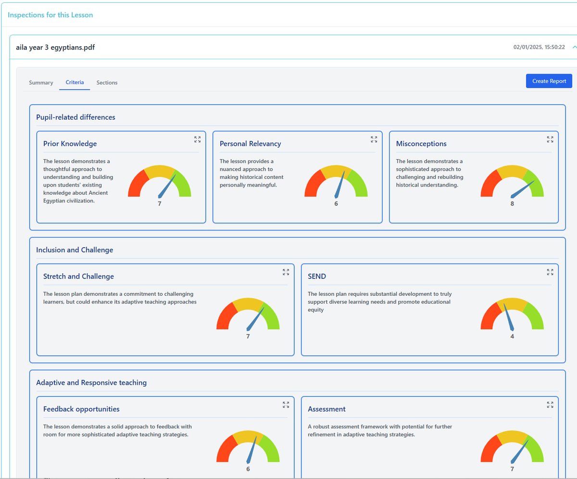Click the Personal Relevancy card title
Screen dimensions: 577x479
point(250,143)
